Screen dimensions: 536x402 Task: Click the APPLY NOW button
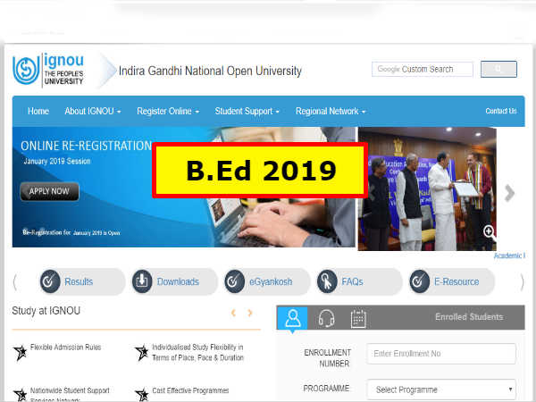coord(50,191)
